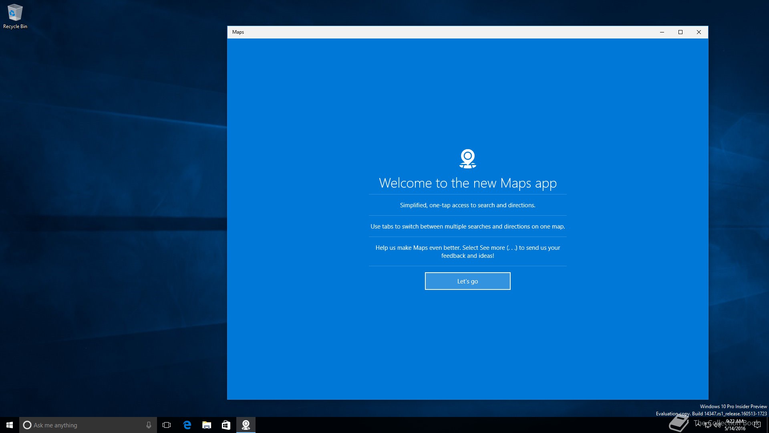Click the 'Help us make Maps even better' text
This screenshot has width=769, height=433.
468,252
